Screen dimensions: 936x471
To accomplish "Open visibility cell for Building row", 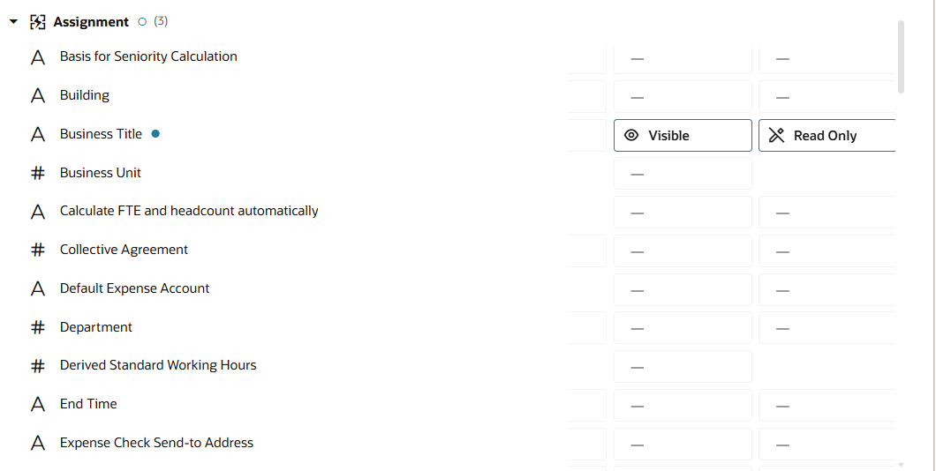I will (683, 97).
